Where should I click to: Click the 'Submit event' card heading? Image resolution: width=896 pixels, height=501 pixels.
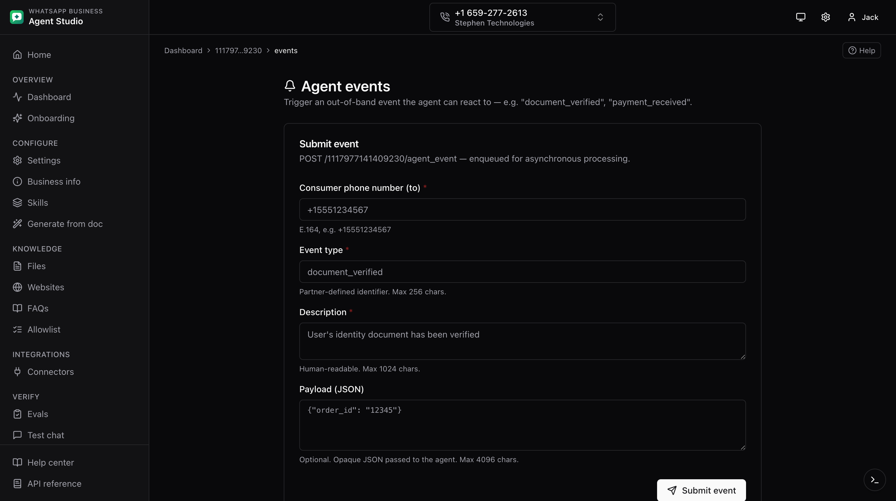[329, 144]
